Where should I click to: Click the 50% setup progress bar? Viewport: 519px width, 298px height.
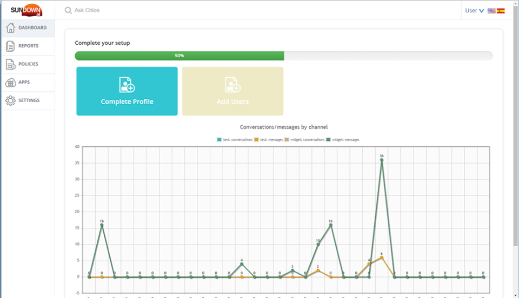tap(284, 56)
